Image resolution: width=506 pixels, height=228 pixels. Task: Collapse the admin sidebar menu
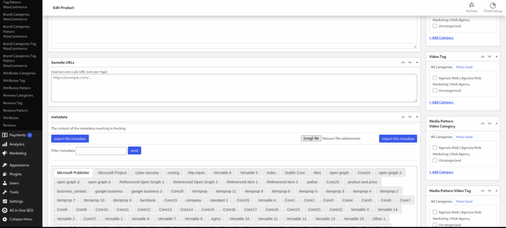(21, 219)
